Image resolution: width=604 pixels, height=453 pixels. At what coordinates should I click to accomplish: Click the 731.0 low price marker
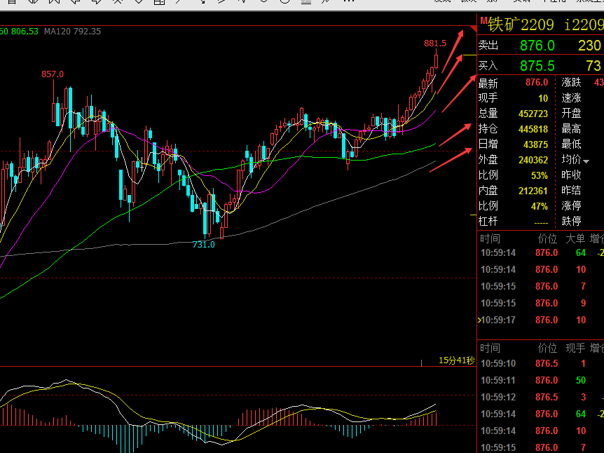coord(203,245)
